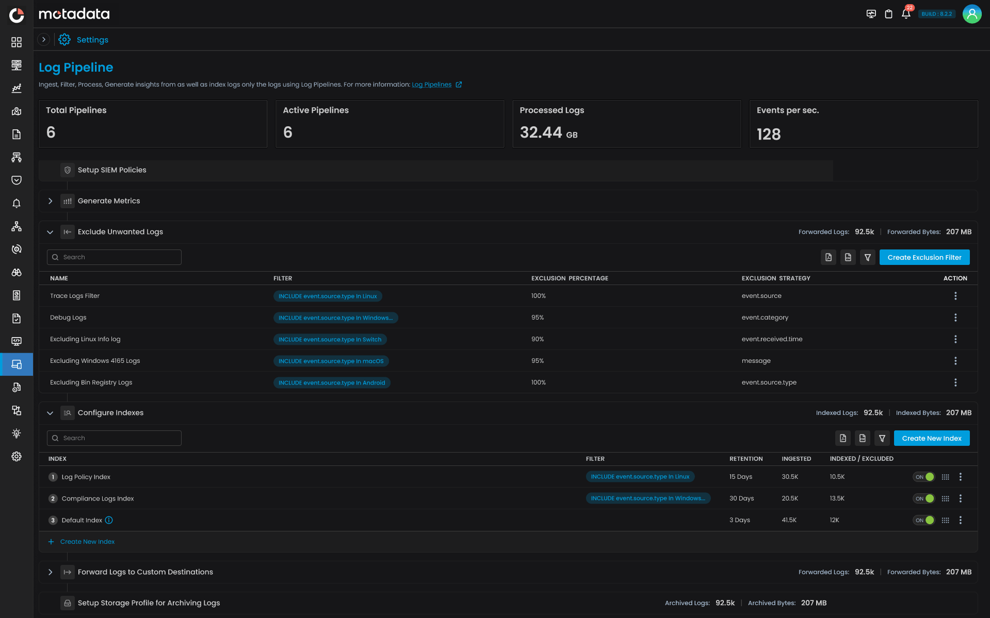This screenshot has height=618, width=990.
Task: Open the Settings breadcrumb menu item
Action: click(x=92, y=40)
